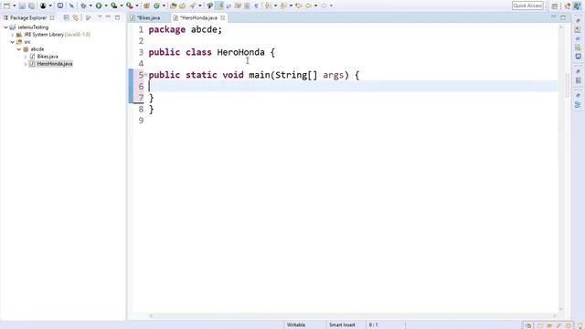Open Package Explorer View Menu arrow
The height and width of the screenshot is (329, 585).
pos(100,17)
